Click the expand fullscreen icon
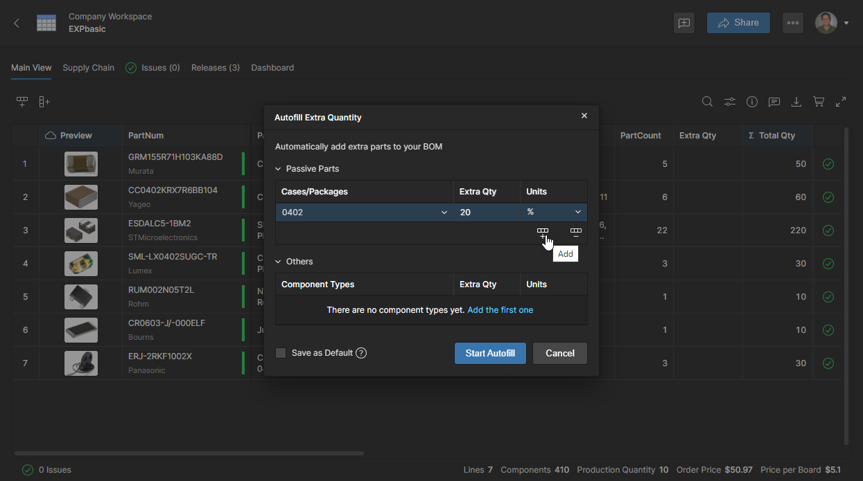The image size is (863, 481). (x=841, y=102)
